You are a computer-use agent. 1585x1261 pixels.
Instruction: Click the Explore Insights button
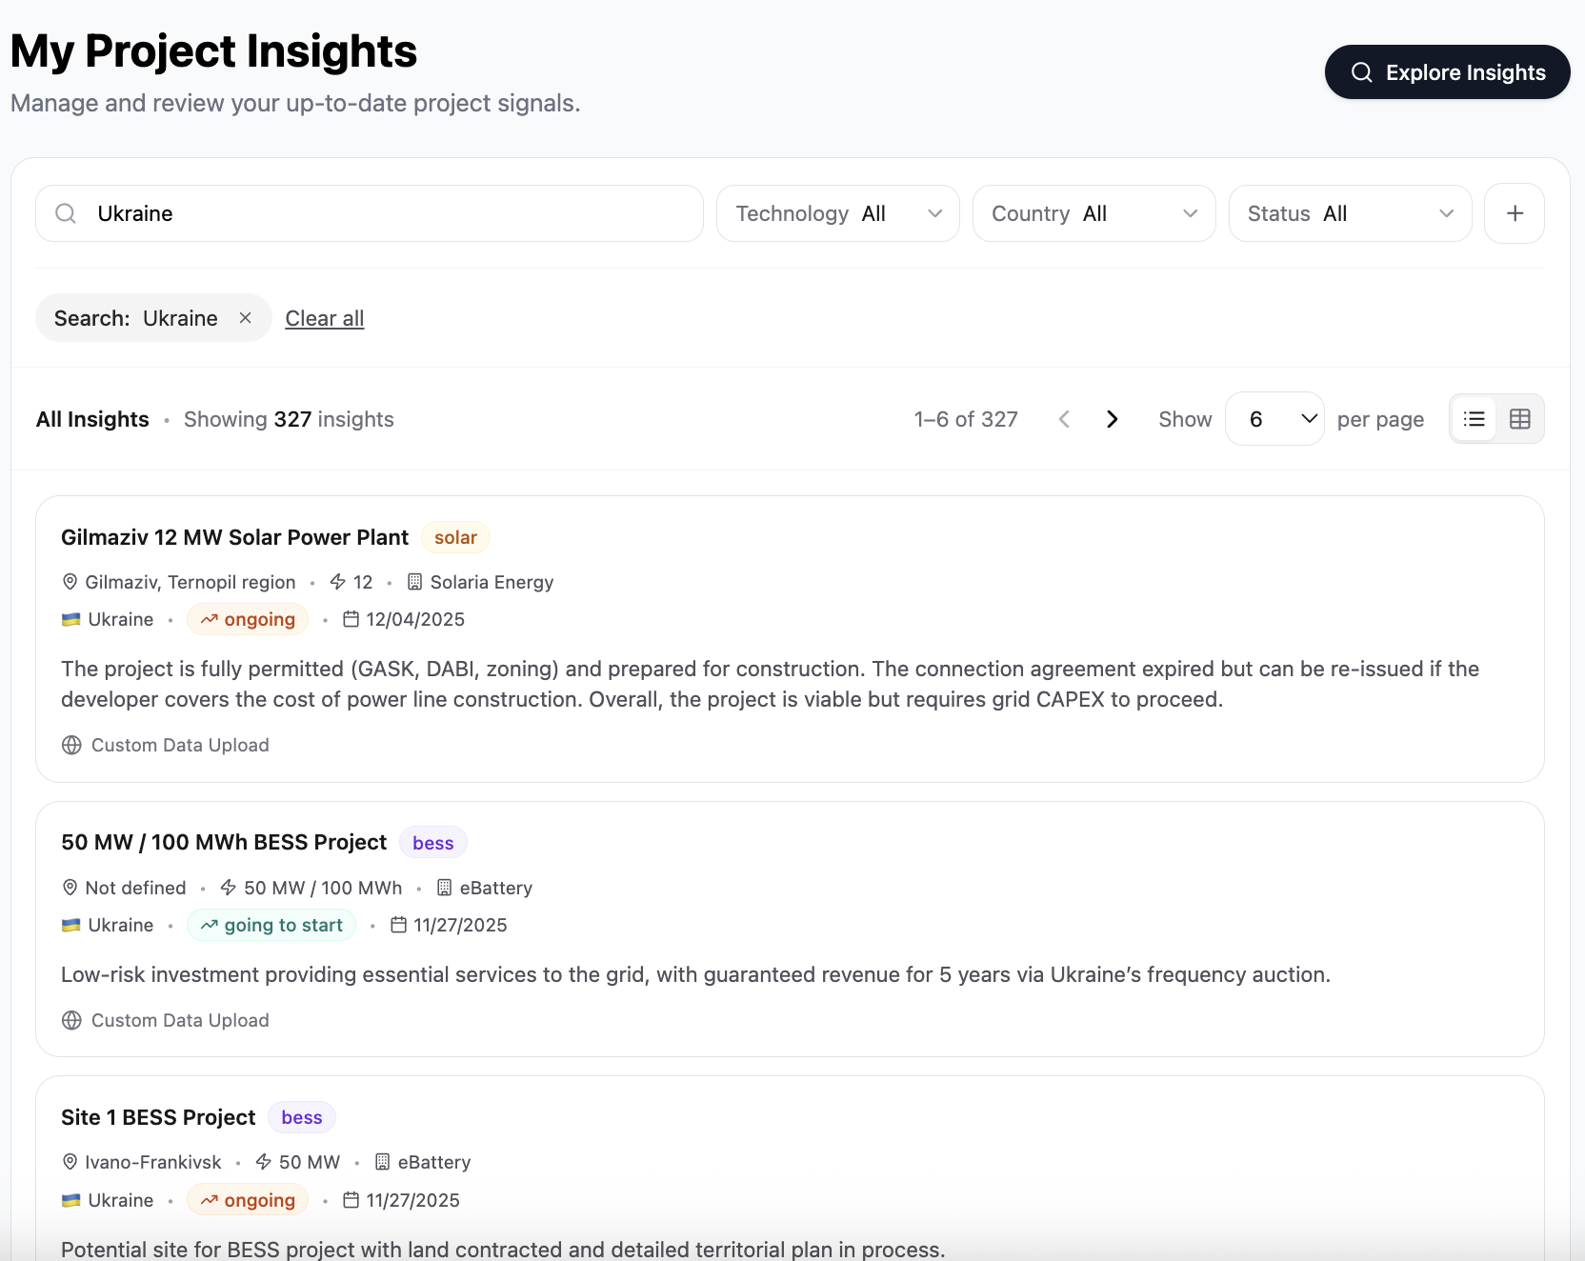pos(1447,72)
